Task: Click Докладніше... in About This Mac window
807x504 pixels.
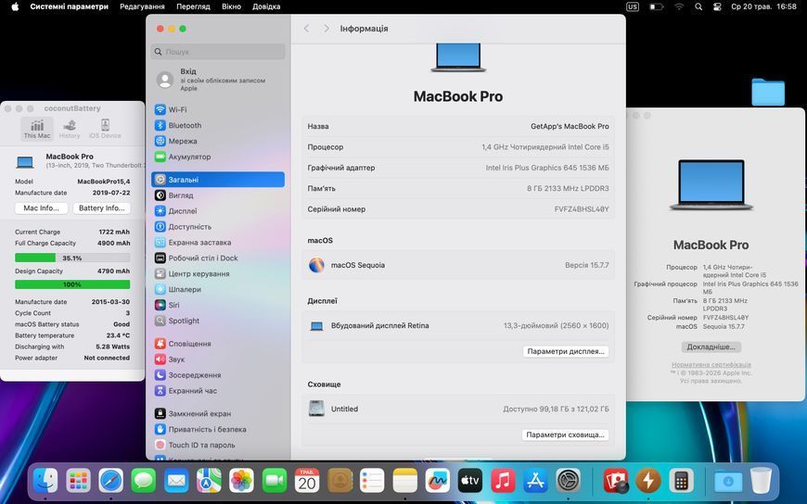Action: [711, 347]
